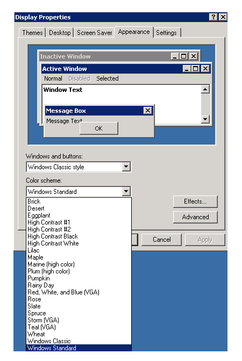The height and width of the screenshot is (361, 242).
Task: Open the Effects dialog
Action: (x=195, y=201)
